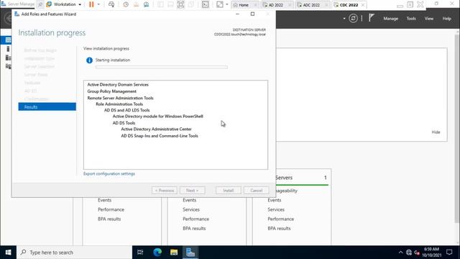Open the Help menu in Server Manager
Image resolution: width=460 pixels, height=259 pixels.
point(447,19)
